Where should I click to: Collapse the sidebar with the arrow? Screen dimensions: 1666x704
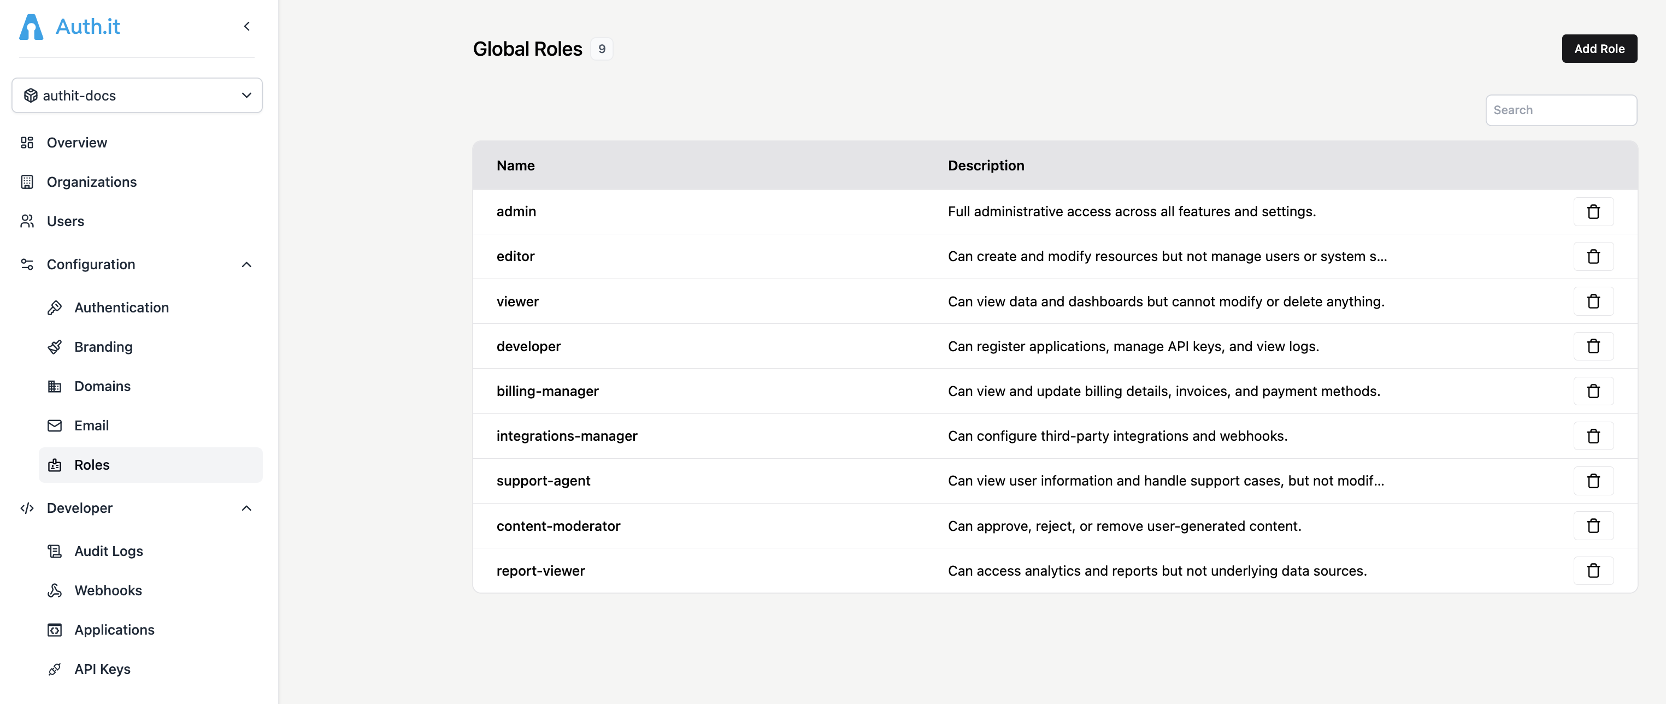(x=246, y=27)
